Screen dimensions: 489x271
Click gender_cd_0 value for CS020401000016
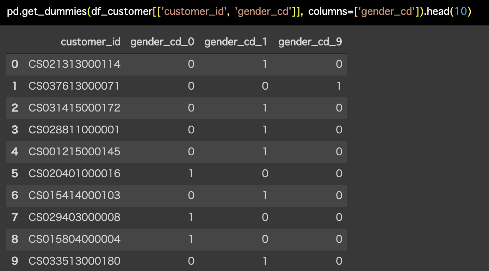191,174
